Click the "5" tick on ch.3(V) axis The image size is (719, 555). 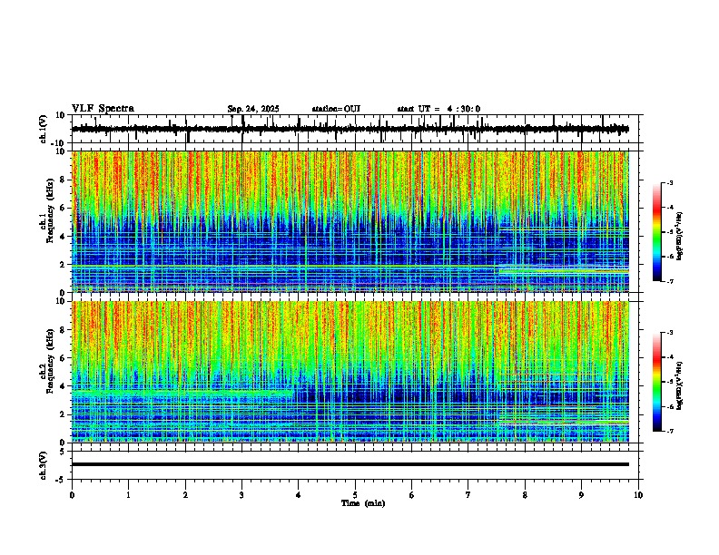tap(64, 452)
